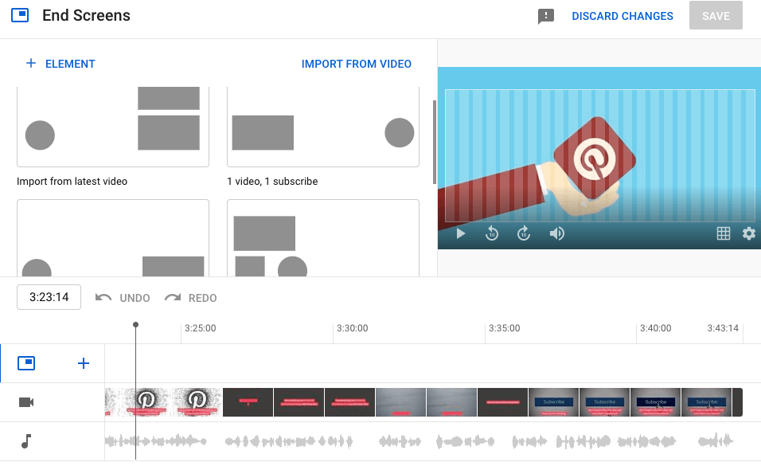761x466 pixels.
Task: Select the 1 video, 1 subscribe template
Action: point(322,127)
